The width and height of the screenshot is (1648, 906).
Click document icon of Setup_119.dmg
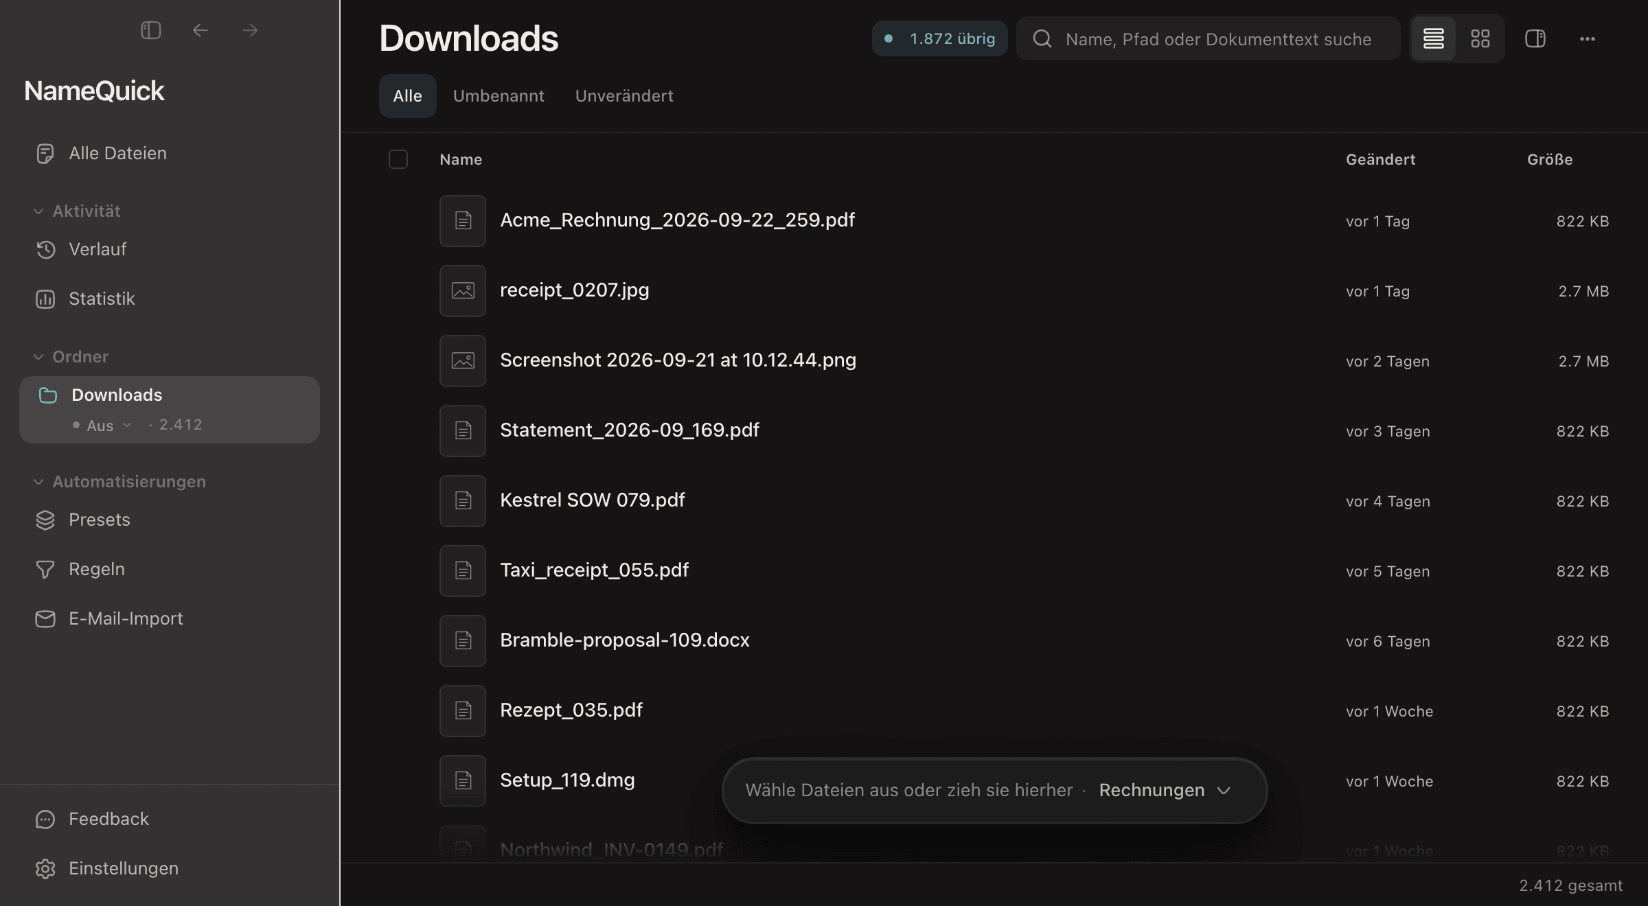tap(463, 780)
